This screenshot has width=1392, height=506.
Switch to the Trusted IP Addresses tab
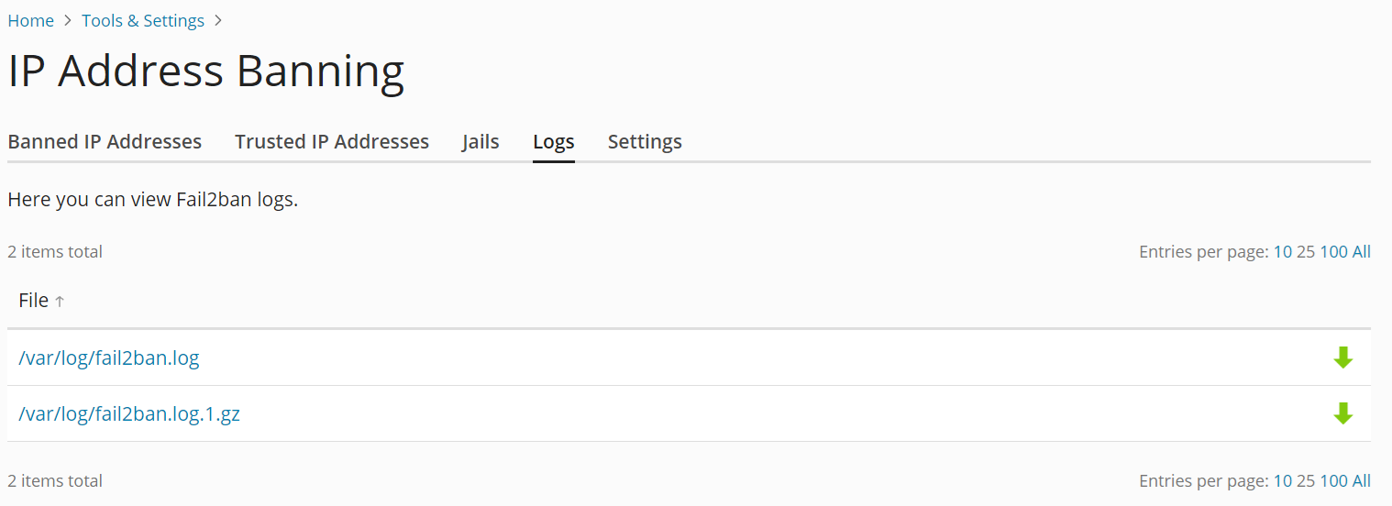(x=332, y=142)
